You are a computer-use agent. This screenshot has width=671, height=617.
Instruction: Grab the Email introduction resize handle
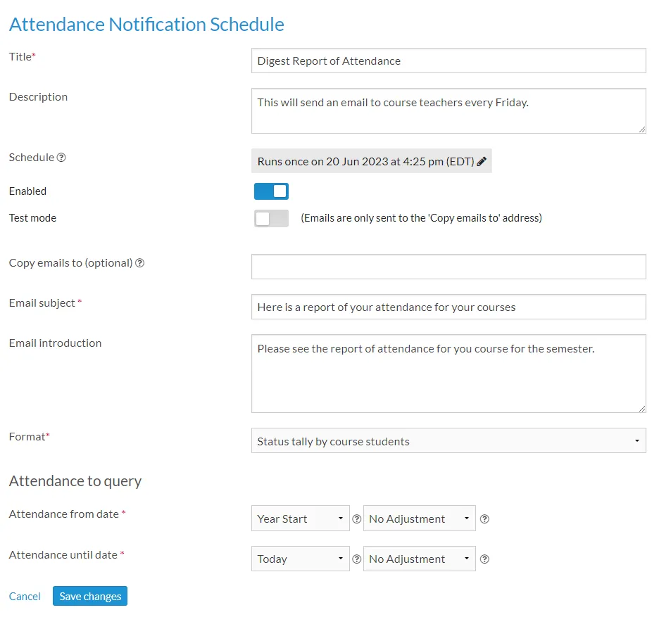[642, 409]
